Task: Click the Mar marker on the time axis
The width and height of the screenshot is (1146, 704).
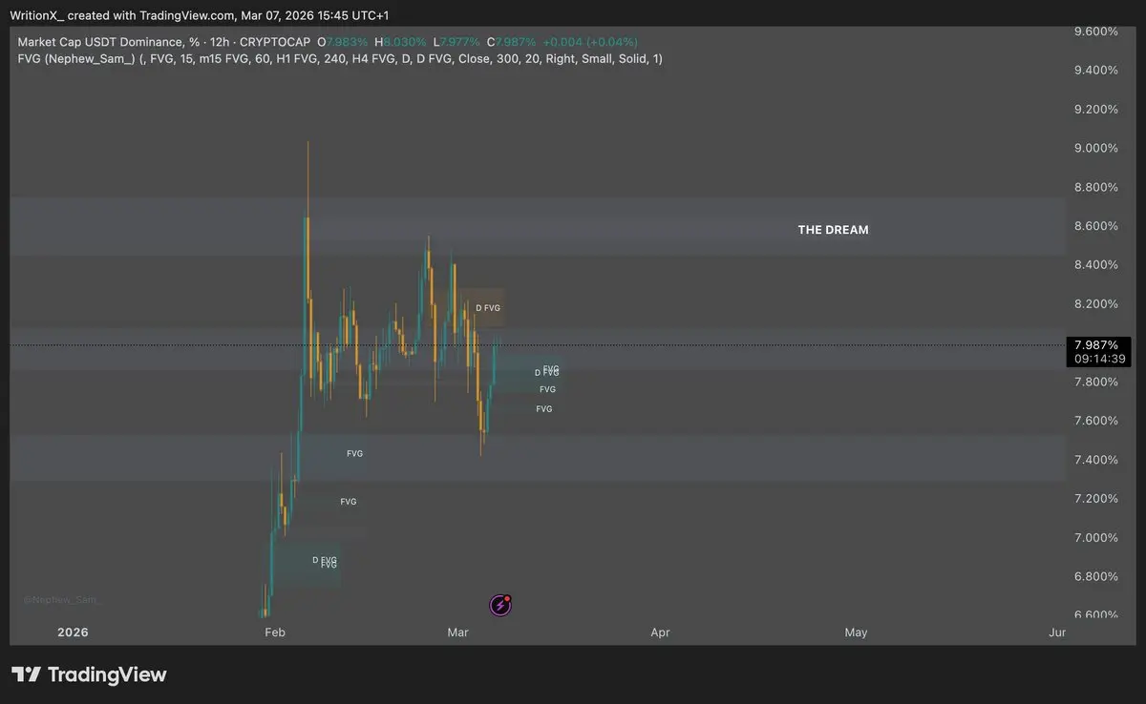Action: pyautogui.click(x=457, y=632)
